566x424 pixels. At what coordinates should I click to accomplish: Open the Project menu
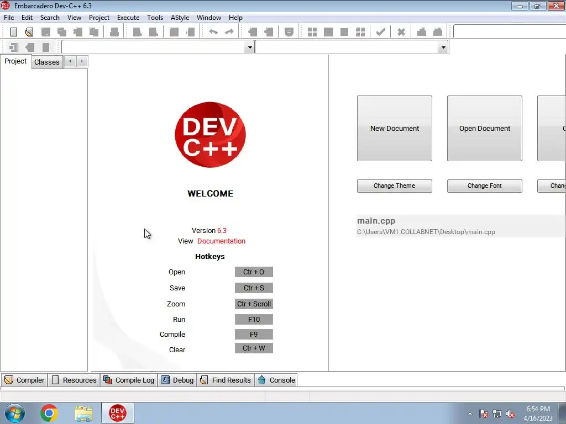(99, 18)
